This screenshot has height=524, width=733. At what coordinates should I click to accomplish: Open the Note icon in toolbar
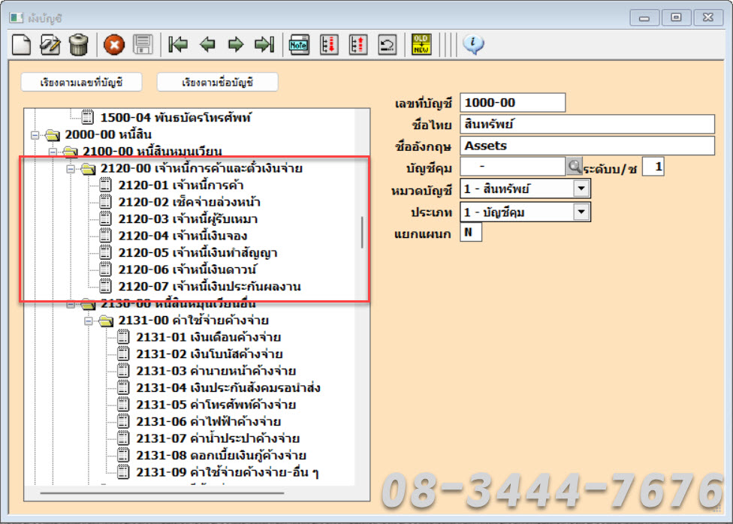(300, 45)
